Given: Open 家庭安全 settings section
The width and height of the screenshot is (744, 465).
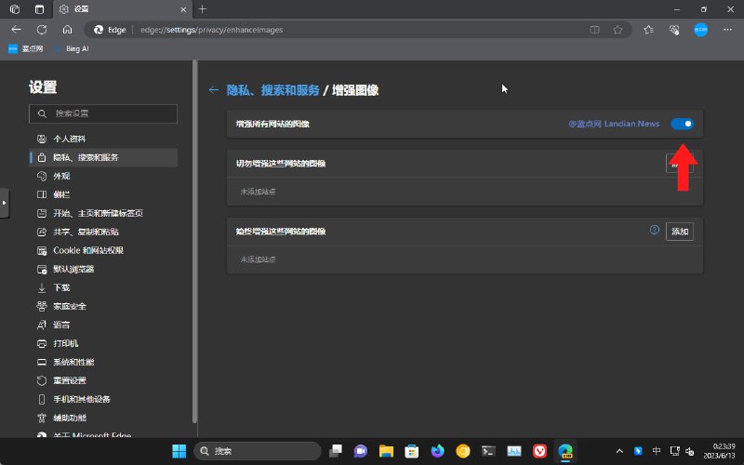Looking at the screenshot, I should [x=103, y=306].
